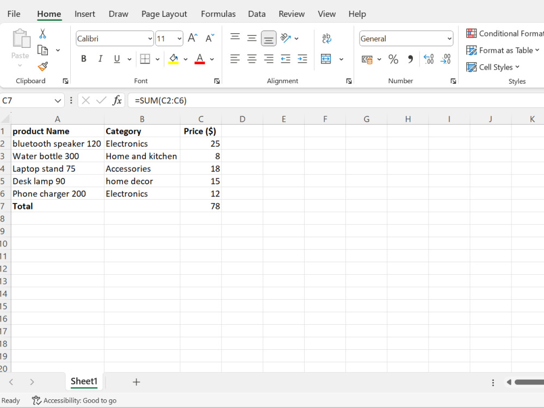Switch to the Draw tab
The image size is (544, 408).
[x=118, y=14]
